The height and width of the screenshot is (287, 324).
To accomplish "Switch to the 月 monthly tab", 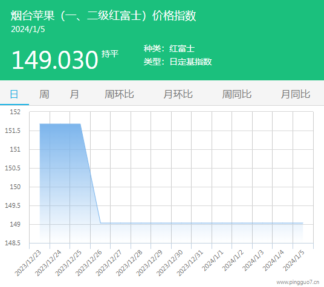I will 74,94.
